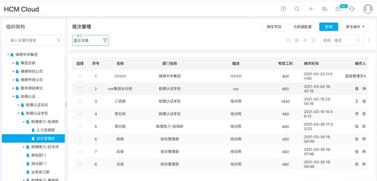Click the HCM Cloud logo text

click(21, 9)
